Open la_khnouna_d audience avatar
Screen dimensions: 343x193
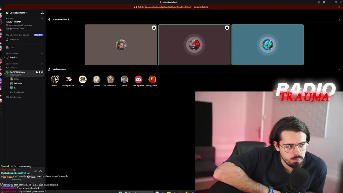pos(110,79)
